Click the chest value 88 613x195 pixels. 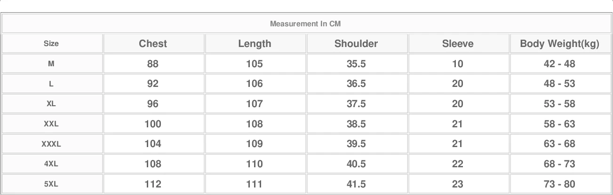[x=153, y=64]
